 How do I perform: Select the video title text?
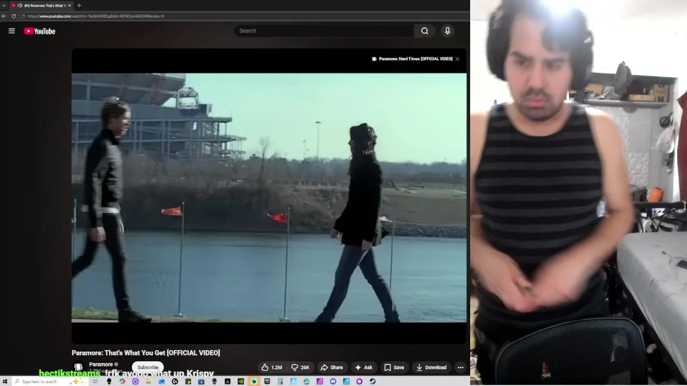146,353
